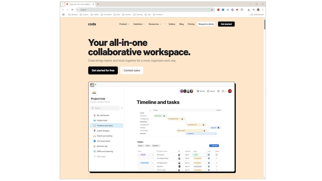Bookmark this page with the star icon
The image size is (322, 181).
pyautogui.click(x=212, y=10)
